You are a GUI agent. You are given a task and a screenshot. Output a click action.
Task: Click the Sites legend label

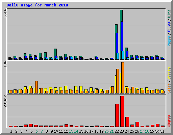click(x=169, y=88)
